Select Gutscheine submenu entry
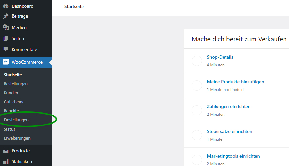 tap(14, 102)
